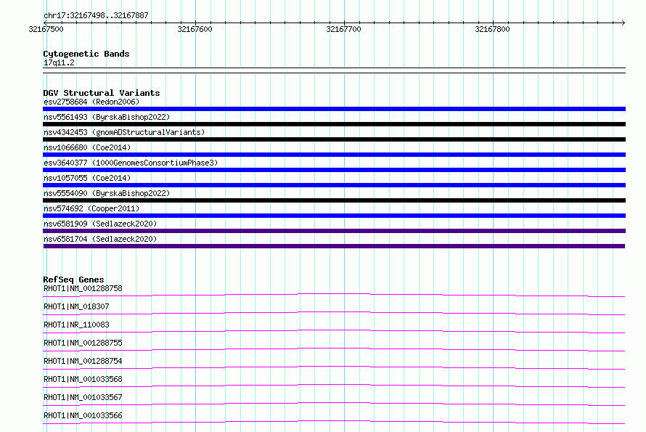Open variant nsv6581909 (Sedlazeck2020) label
The image size is (646, 432).
click(100, 224)
